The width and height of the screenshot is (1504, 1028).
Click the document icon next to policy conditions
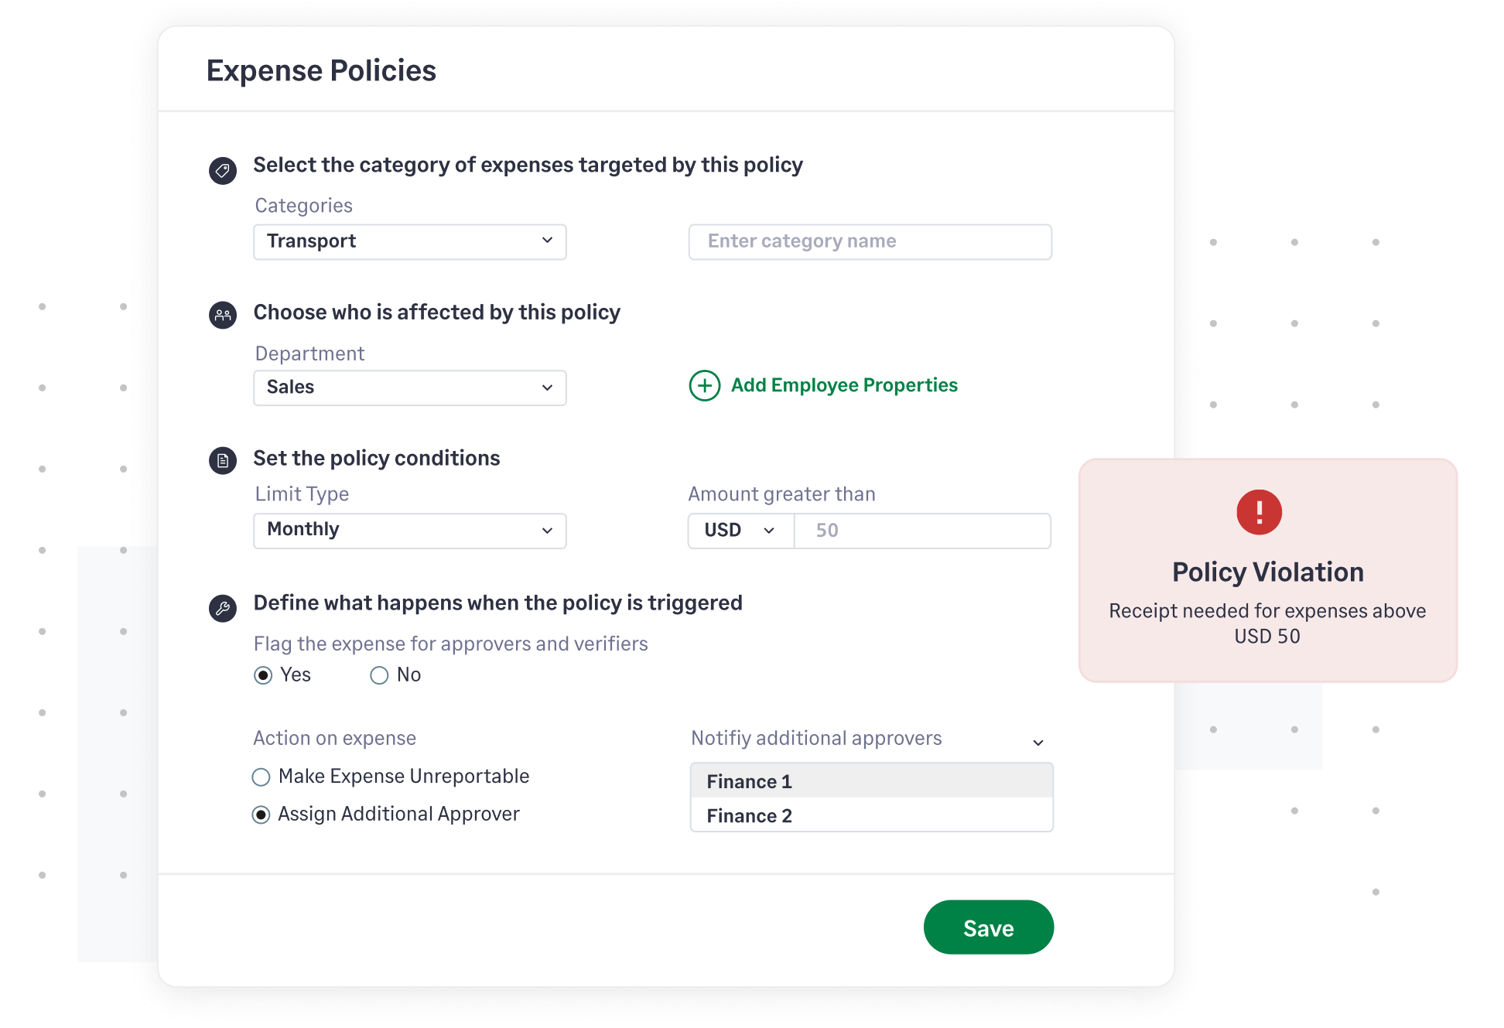[x=222, y=460]
